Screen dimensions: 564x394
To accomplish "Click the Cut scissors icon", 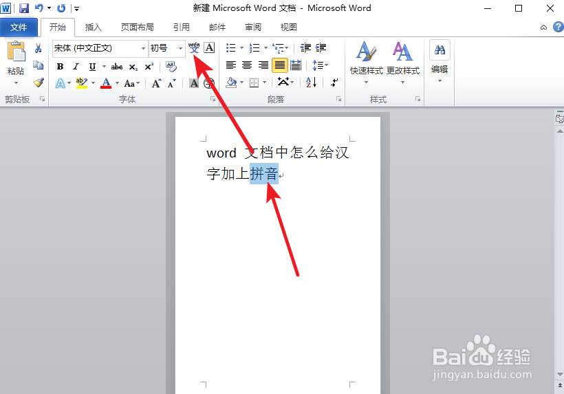I will pos(38,48).
